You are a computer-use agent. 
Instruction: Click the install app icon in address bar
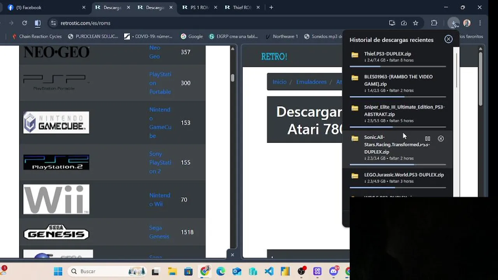pyautogui.click(x=392, y=23)
